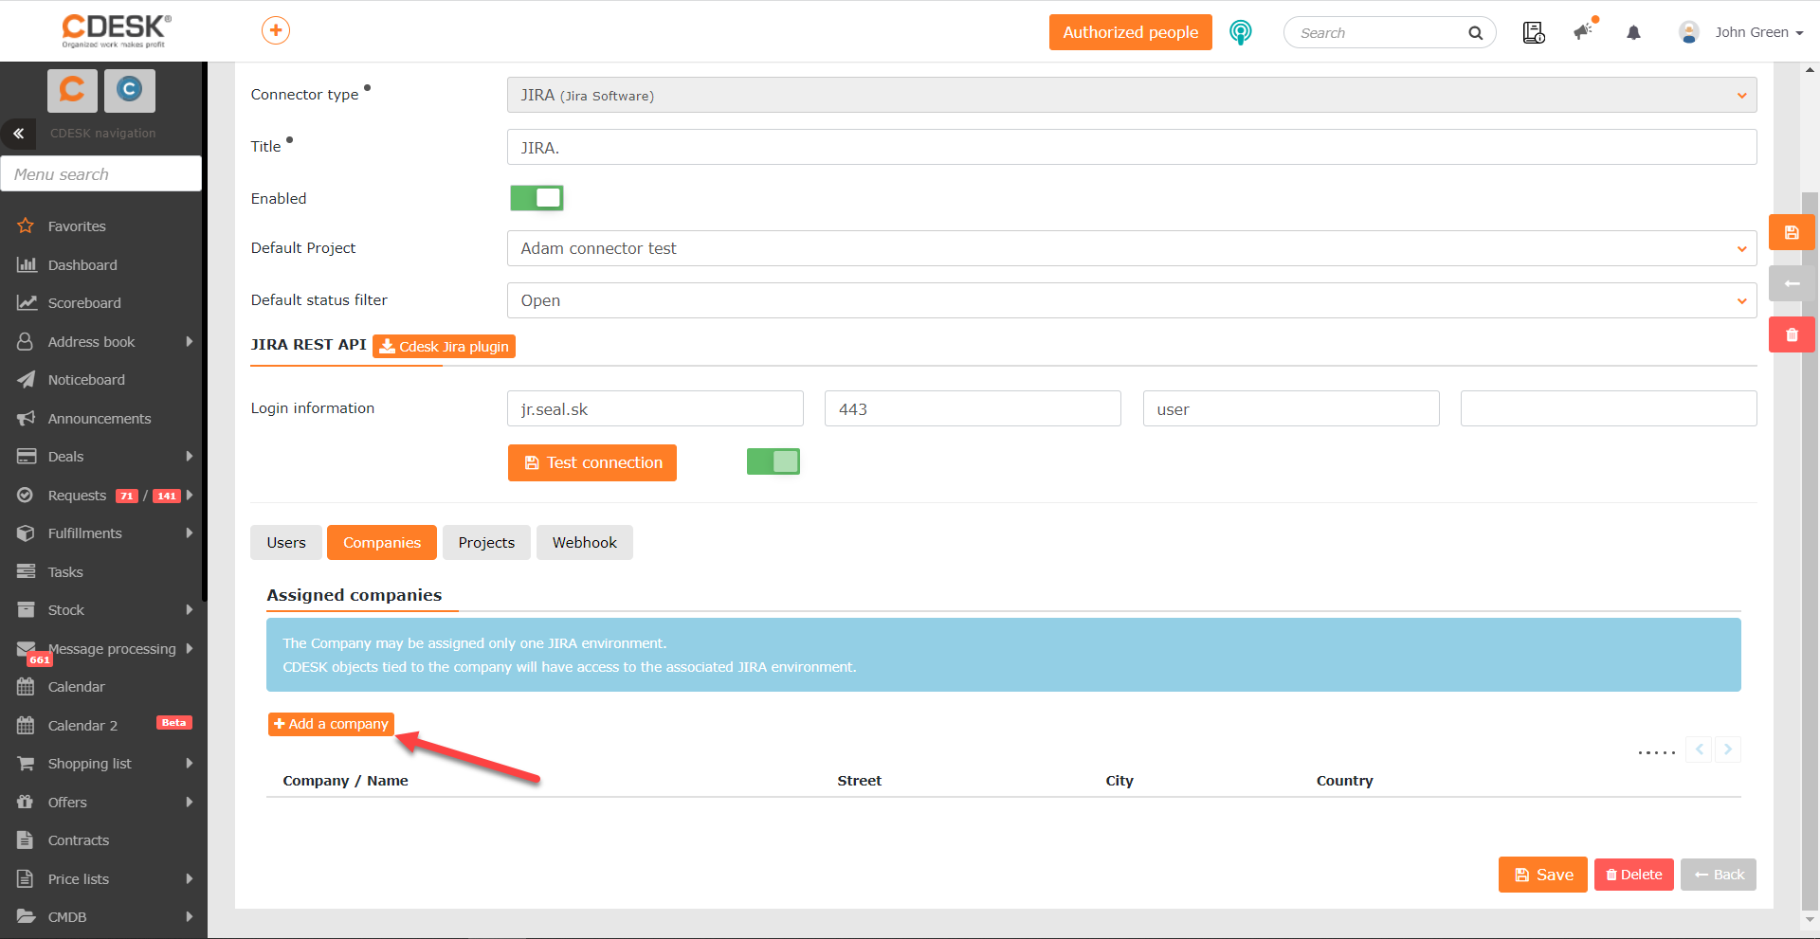
Task: Select the Companies tab
Action: [382, 543]
